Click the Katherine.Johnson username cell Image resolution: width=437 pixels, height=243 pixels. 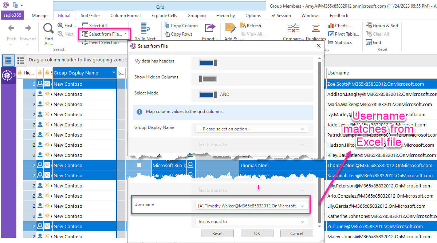pos(382,216)
